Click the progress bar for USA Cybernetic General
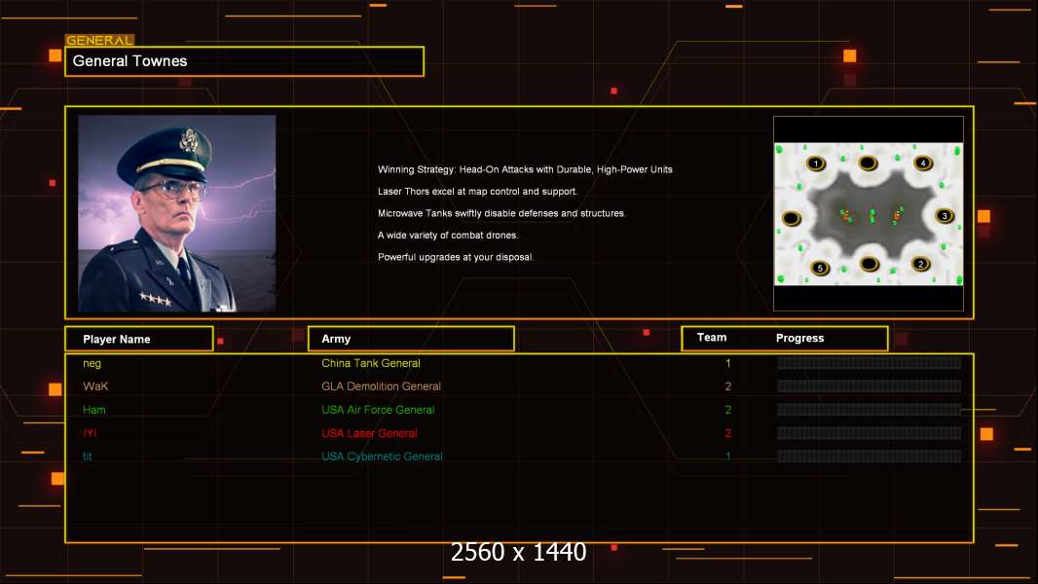Image resolution: width=1038 pixels, height=584 pixels. point(870,456)
